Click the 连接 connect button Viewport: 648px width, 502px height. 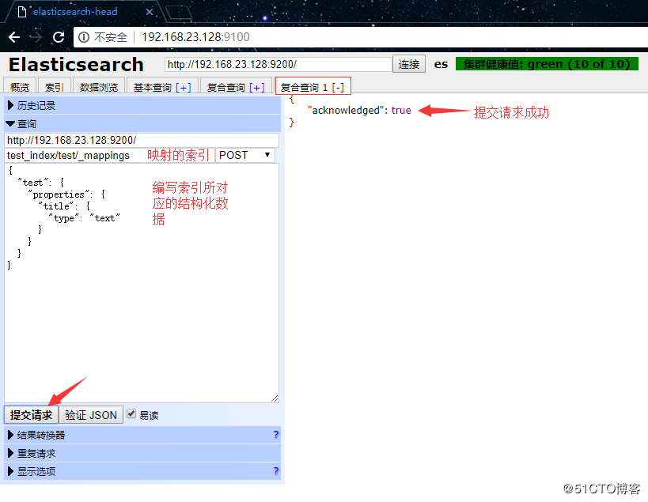pos(409,64)
